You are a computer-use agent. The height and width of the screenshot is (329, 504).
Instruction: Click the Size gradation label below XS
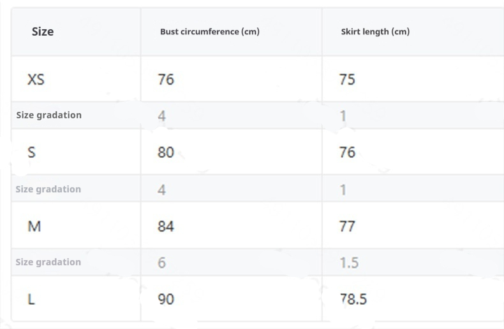49,115
